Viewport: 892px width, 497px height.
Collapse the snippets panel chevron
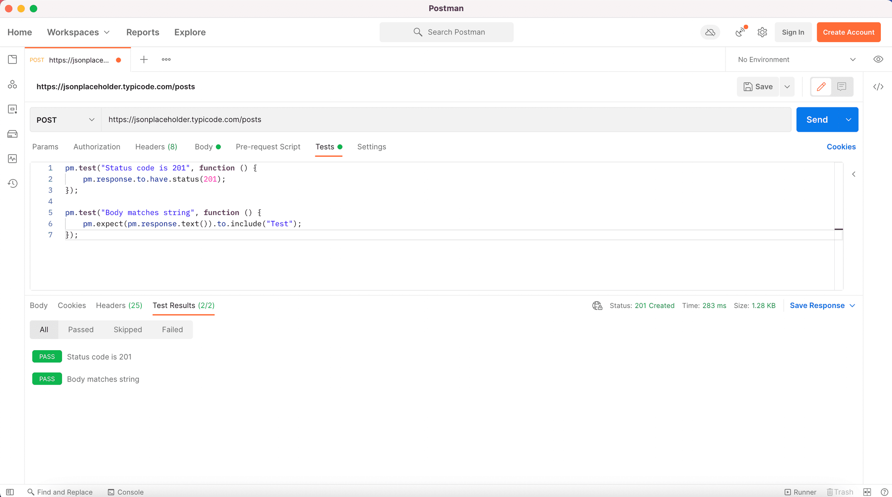click(854, 174)
